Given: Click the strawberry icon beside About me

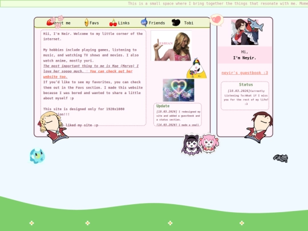Looking at the screenshot, I should click(x=50, y=22).
